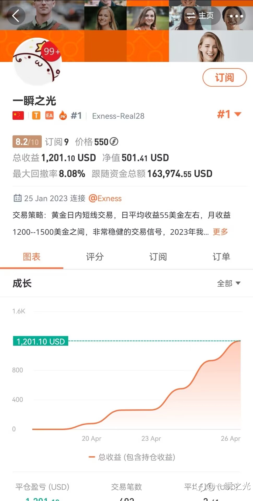The width and height of the screenshot is (253, 501).
Task: Tap the orange T badge icon
Action: [x=36, y=115]
